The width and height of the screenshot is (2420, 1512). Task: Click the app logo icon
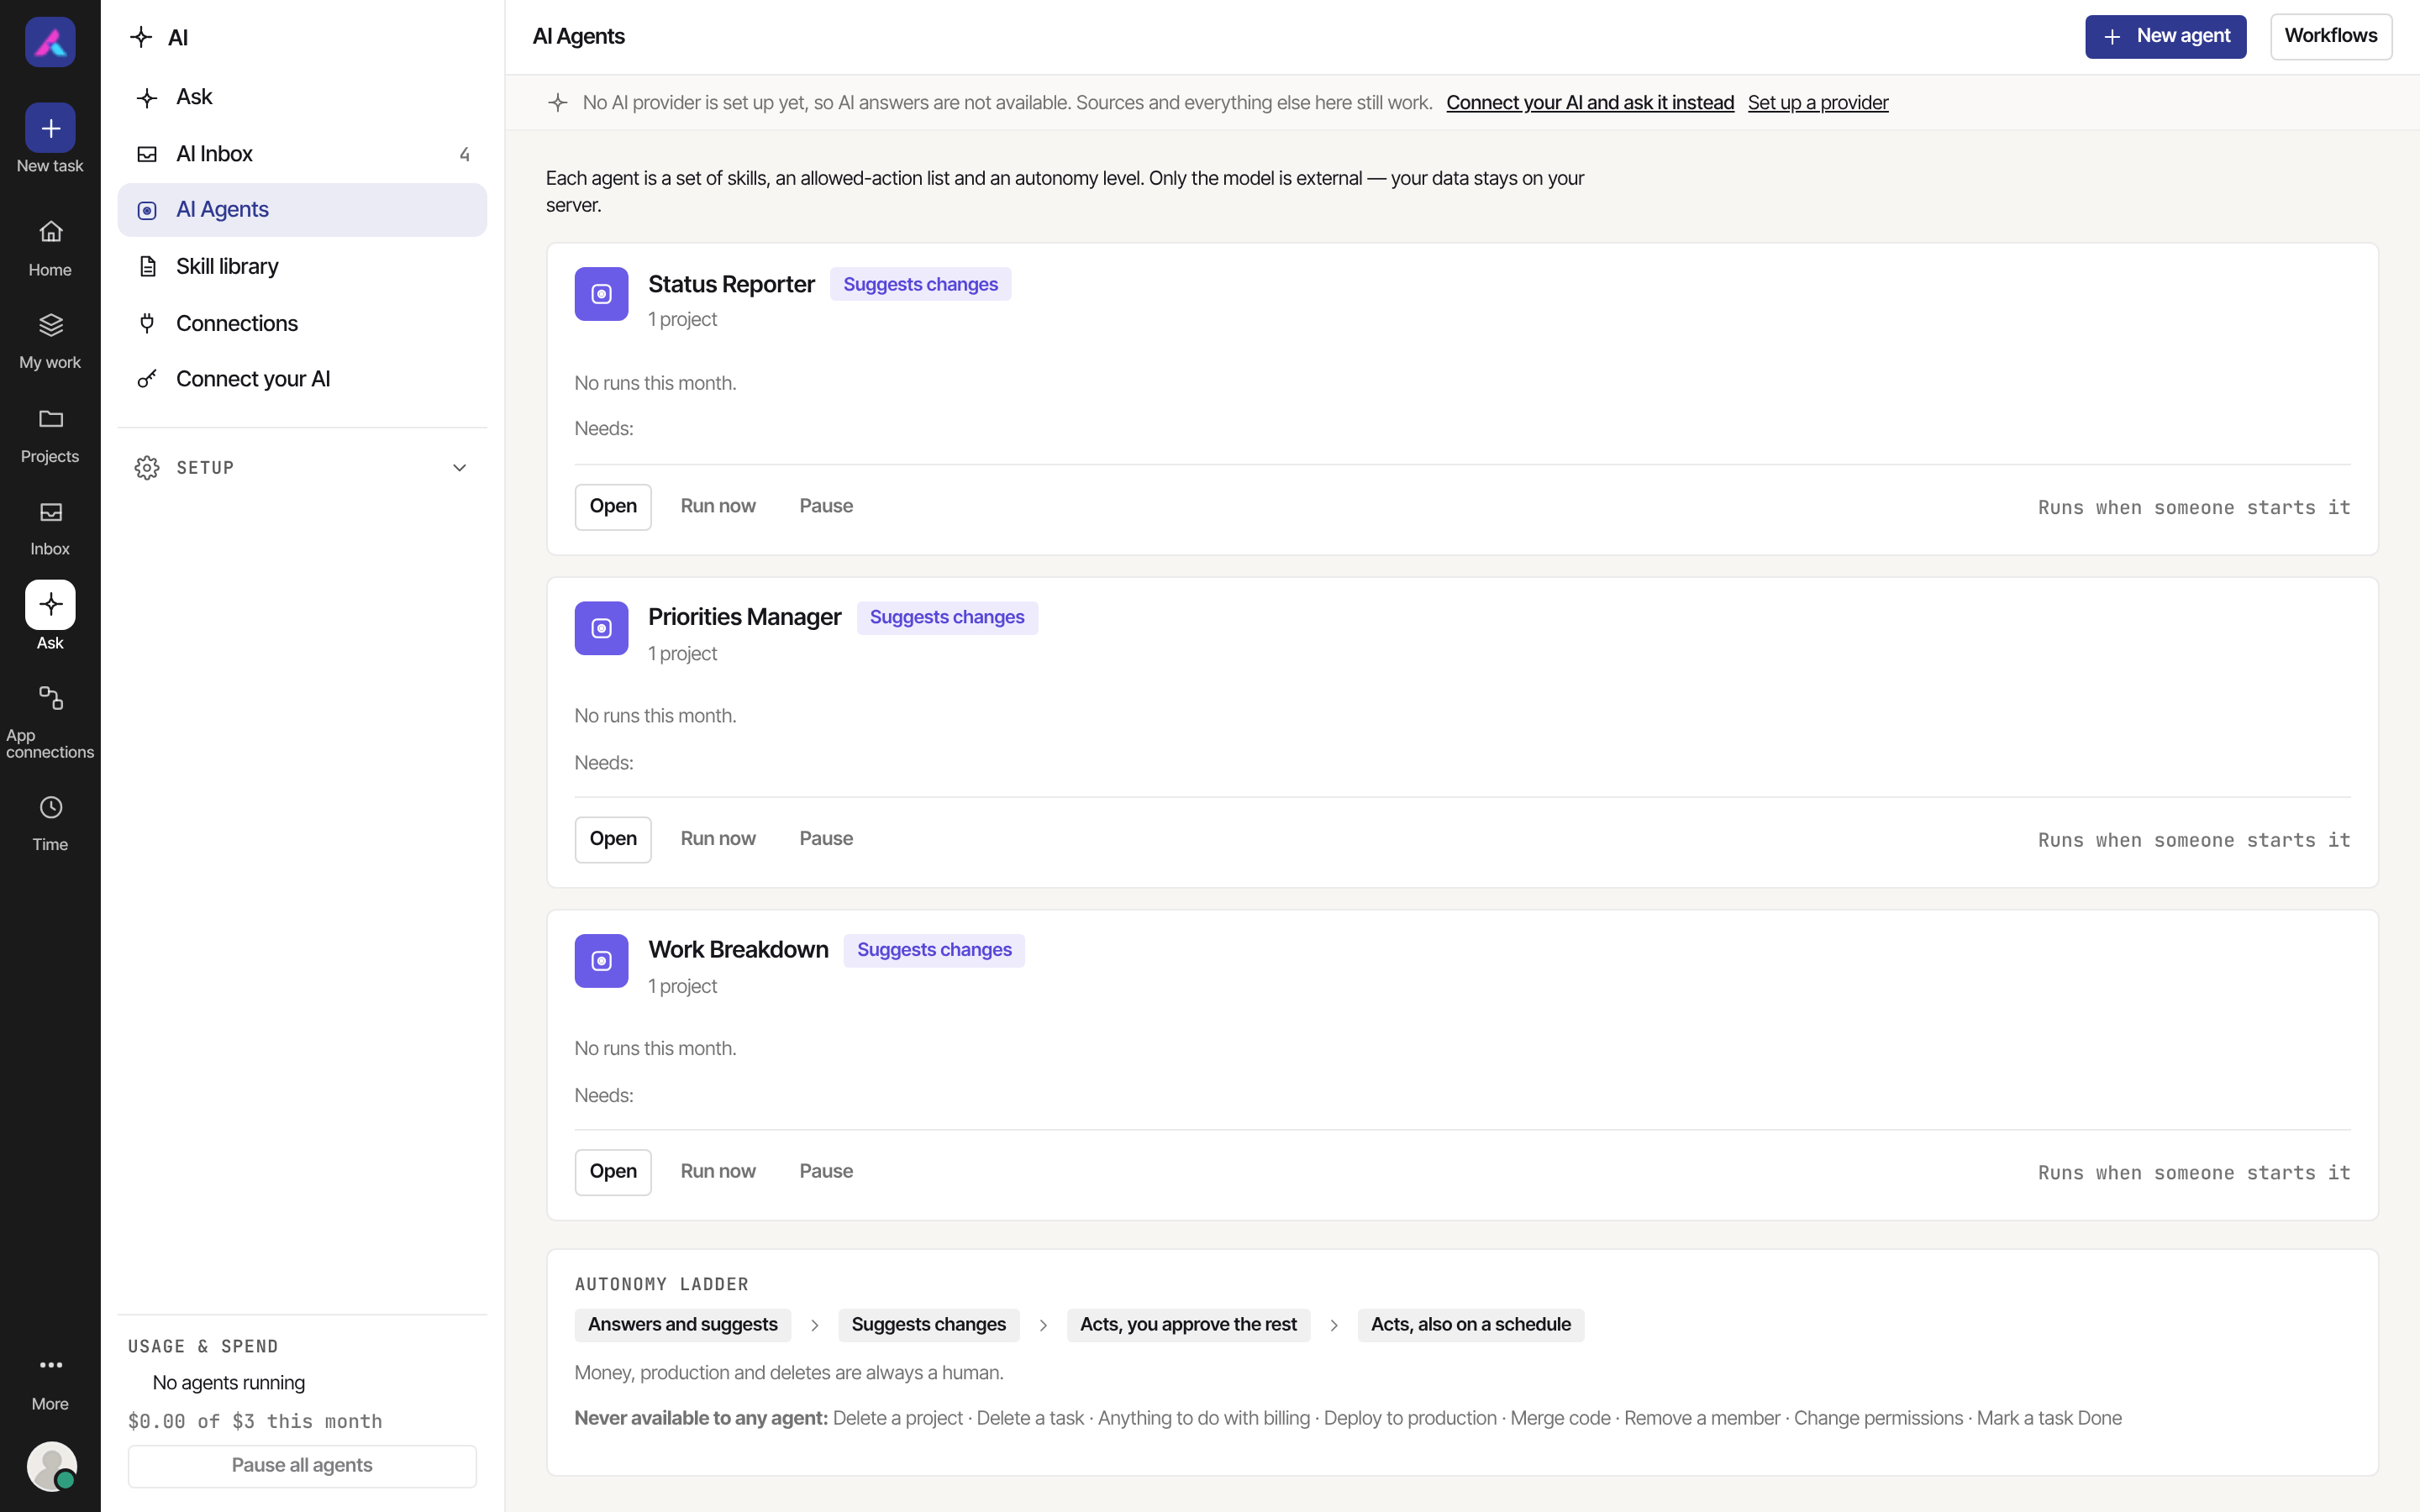point(50,42)
